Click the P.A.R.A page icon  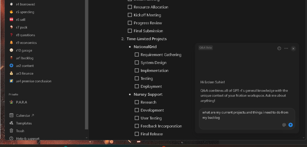point(11,102)
